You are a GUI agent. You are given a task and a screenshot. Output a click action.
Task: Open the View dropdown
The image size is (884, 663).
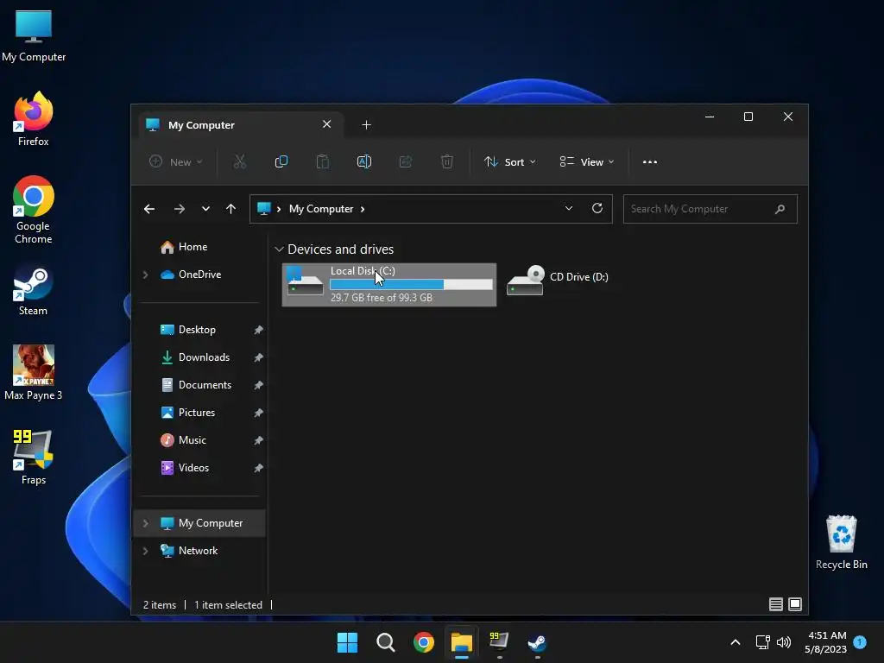pos(587,161)
